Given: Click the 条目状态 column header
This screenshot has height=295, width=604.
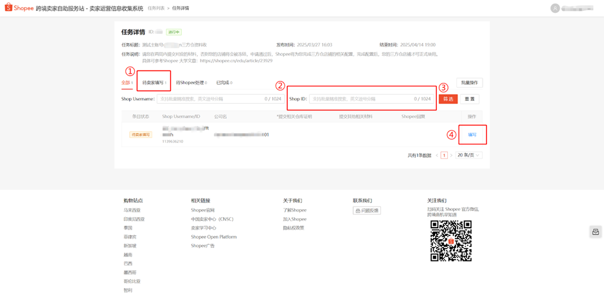Looking at the screenshot, I should pos(141,116).
